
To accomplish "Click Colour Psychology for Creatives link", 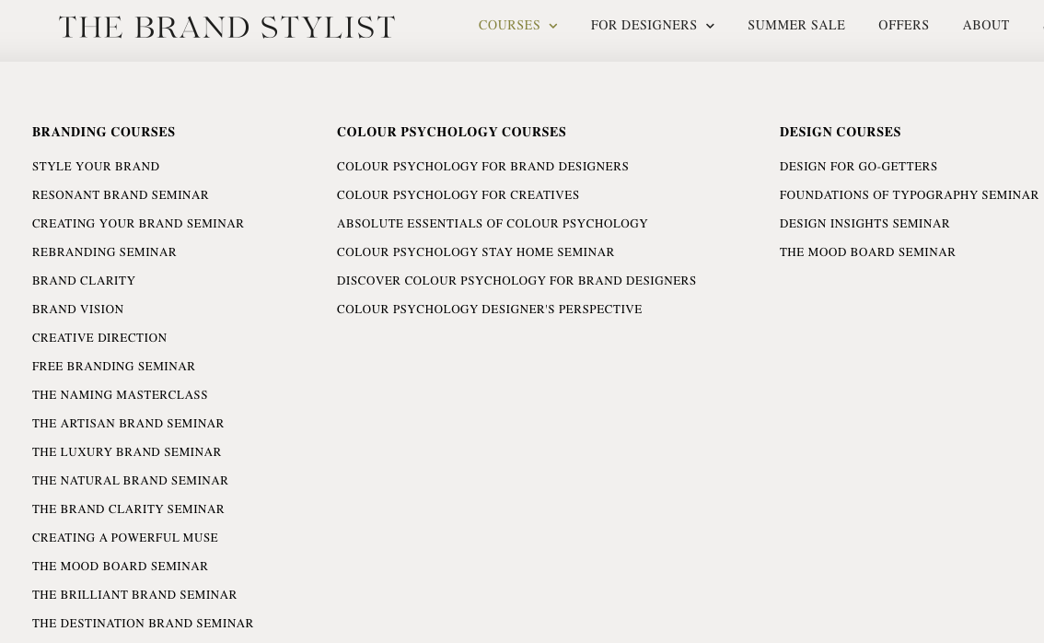I will [458, 195].
